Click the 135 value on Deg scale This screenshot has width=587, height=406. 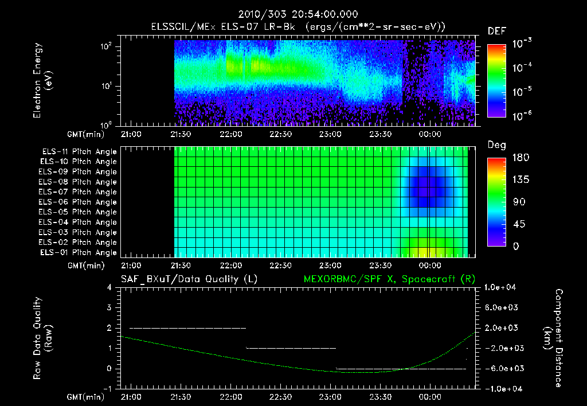pyautogui.click(x=521, y=180)
